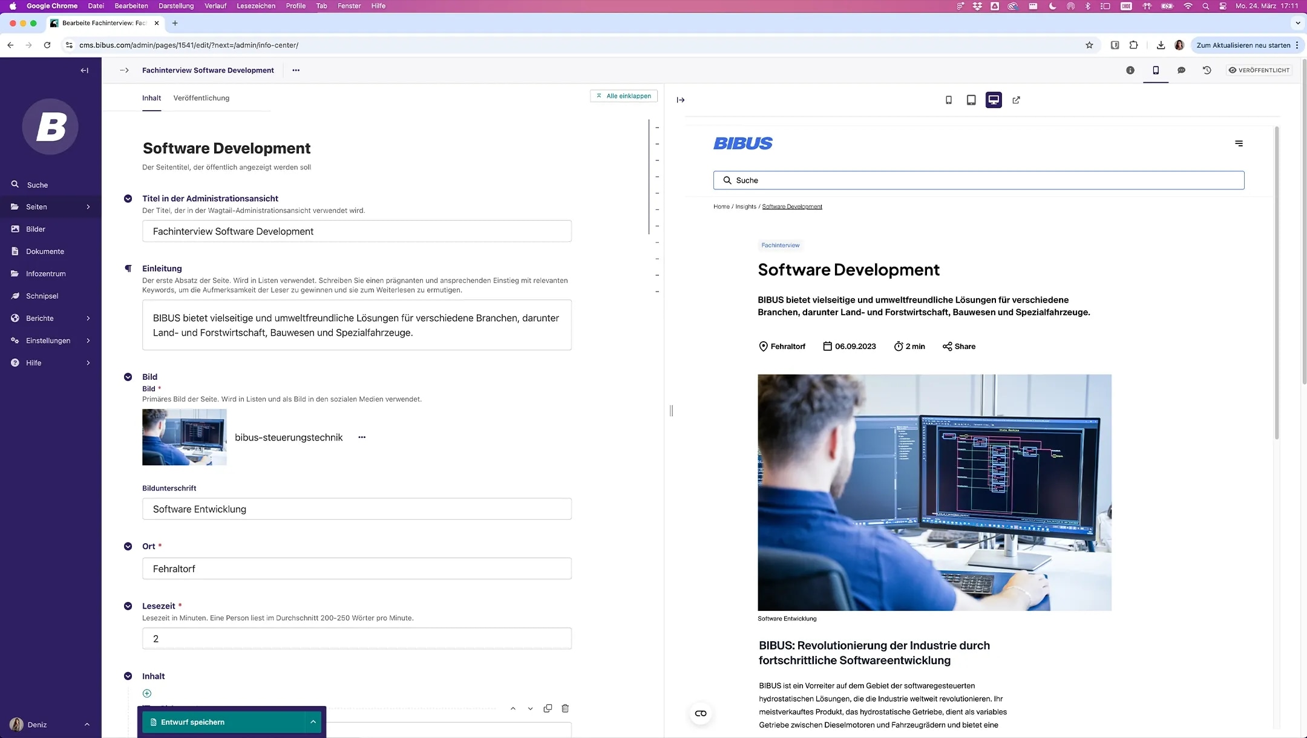1307x738 pixels.
Task: Open more save actions arrow beside Entwurf speichern
Action: [x=313, y=722]
